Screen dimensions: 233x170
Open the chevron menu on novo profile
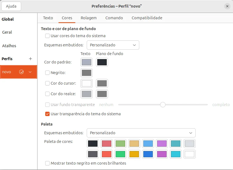30,72
